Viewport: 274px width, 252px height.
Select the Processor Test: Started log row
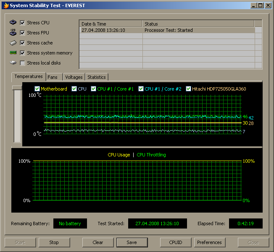pos(168,30)
